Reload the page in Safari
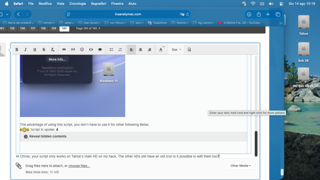This screenshot has height=180, width=320. click(x=188, y=14)
